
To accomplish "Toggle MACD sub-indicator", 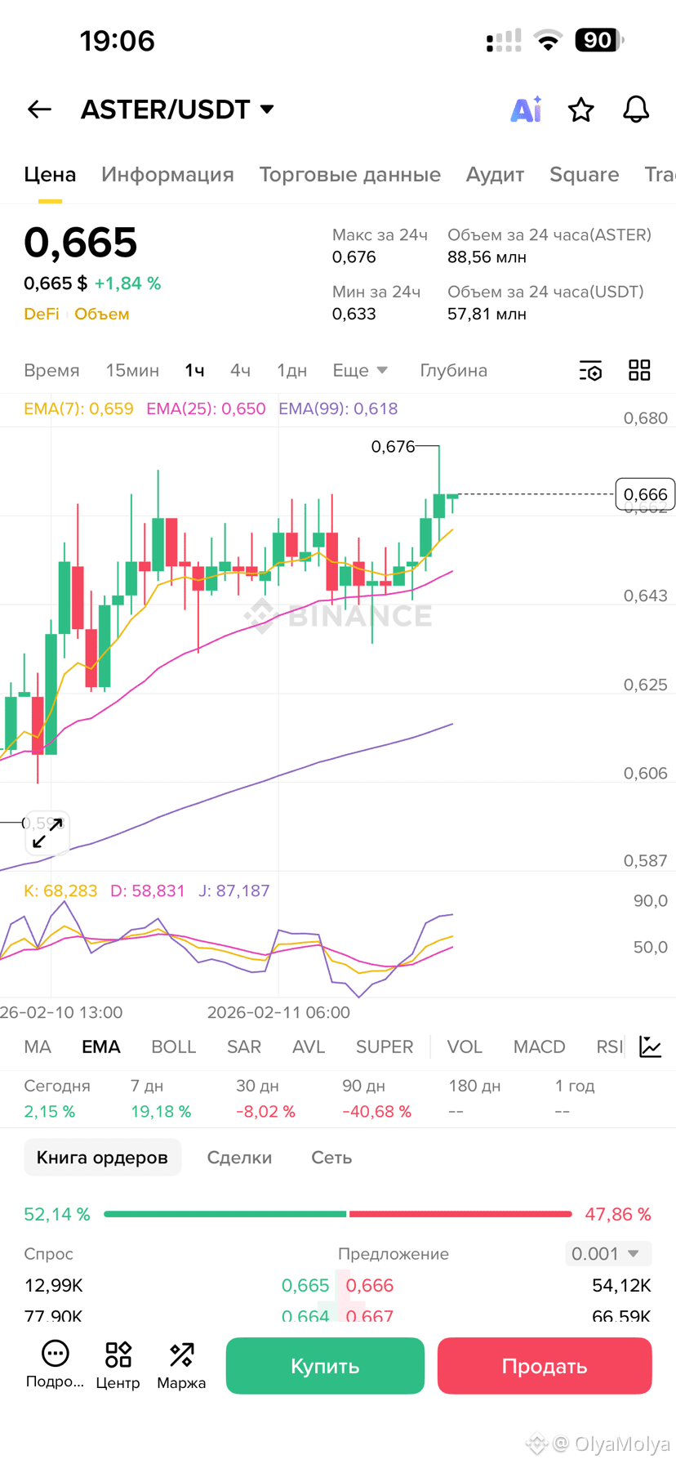I will coord(539,1047).
